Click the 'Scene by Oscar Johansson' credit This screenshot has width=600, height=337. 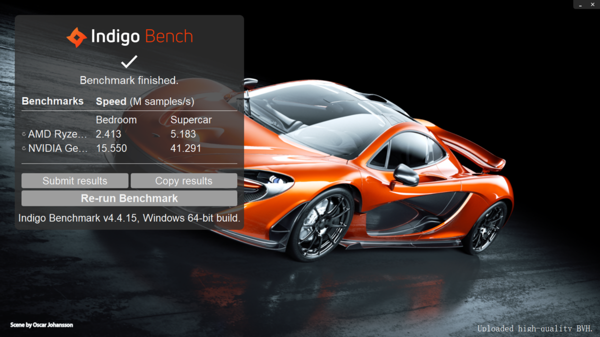[x=41, y=325]
